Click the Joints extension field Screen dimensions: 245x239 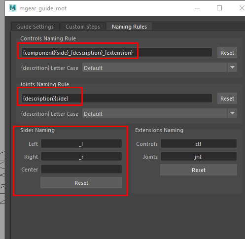(x=199, y=156)
